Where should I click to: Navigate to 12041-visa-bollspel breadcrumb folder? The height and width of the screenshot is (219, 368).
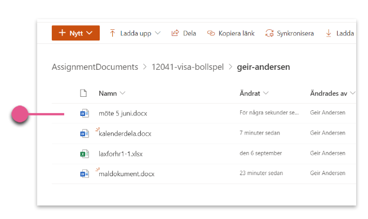(x=188, y=67)
